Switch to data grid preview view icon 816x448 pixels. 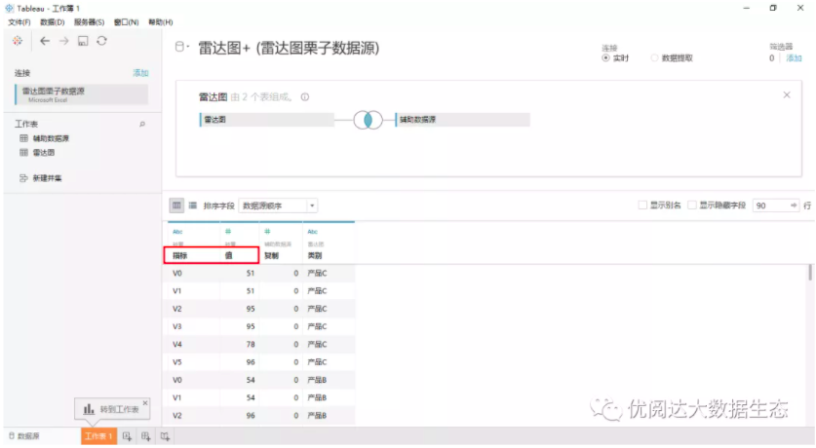(x=176, y=205)
